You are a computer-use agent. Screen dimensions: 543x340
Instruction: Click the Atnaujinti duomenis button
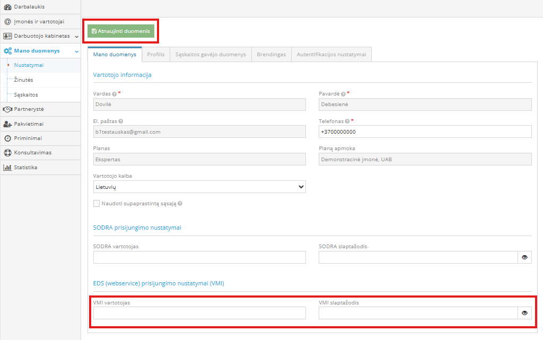121,31
